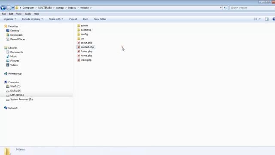Focus the Search website field
The width and height of the screenshot is (275, 155).
(252, 8)
